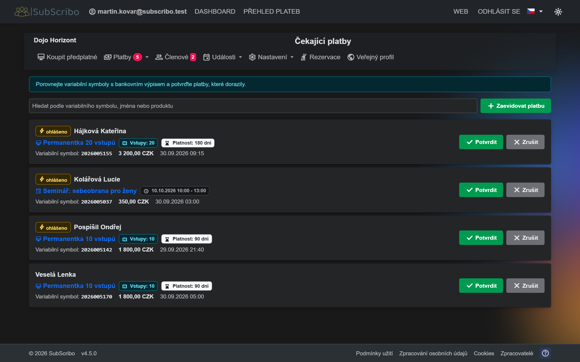Click the search field for variable symbol
580x362 pixels.
(253, 106)
